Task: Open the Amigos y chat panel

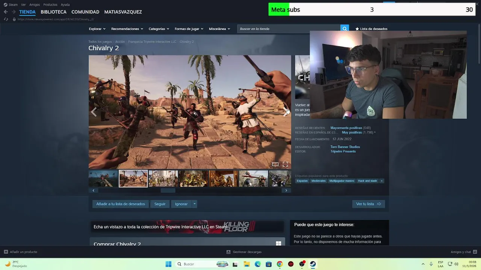Action: 464,252
